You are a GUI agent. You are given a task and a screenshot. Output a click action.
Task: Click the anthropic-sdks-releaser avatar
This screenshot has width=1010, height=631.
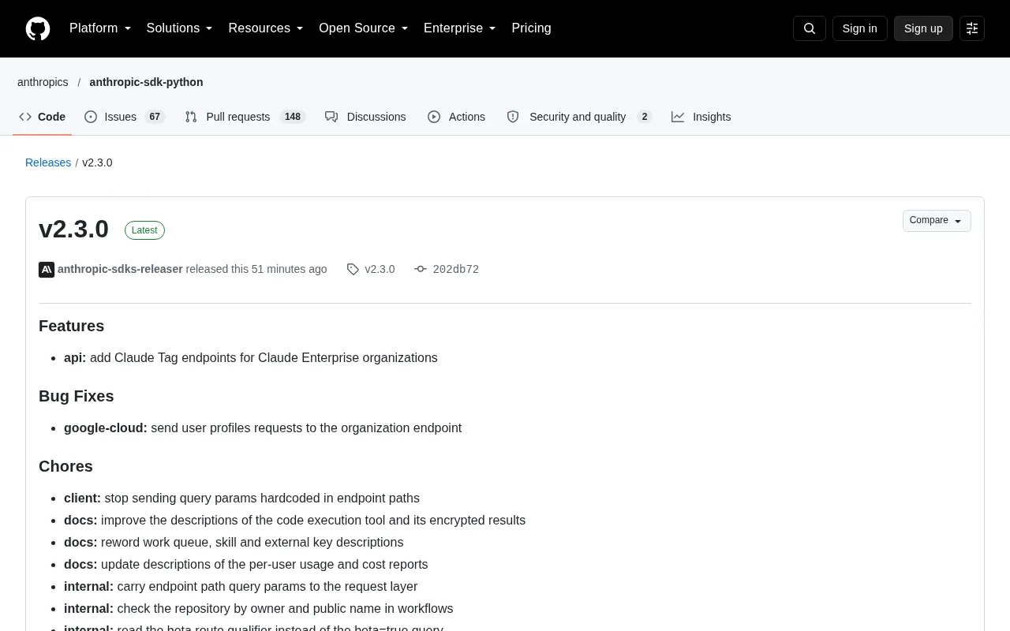[x=47, y=270]
